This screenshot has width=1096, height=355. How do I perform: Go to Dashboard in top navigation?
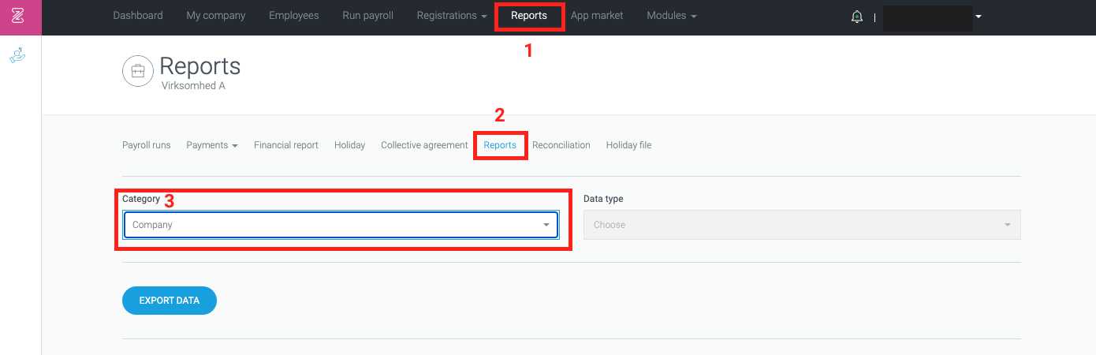(138, 16)
